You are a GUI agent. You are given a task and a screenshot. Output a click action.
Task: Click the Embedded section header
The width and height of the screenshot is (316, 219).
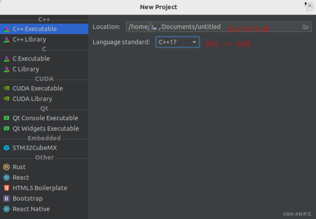coord(44,138)
